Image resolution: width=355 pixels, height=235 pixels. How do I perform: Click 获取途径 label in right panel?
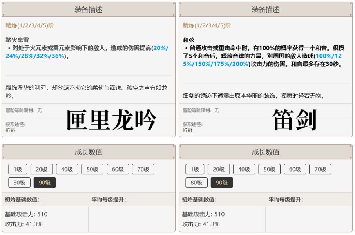(192, 124)
